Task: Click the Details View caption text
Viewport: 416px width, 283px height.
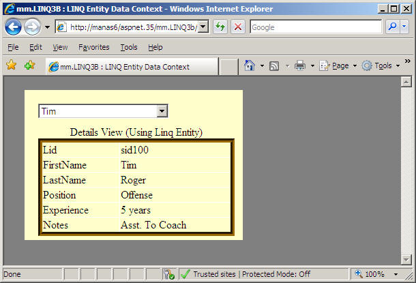Action: point(136,132)
